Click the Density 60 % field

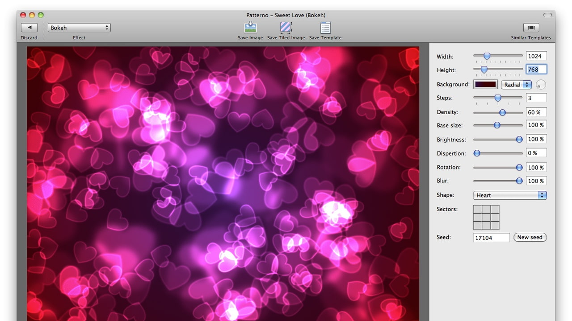[536, 112]
